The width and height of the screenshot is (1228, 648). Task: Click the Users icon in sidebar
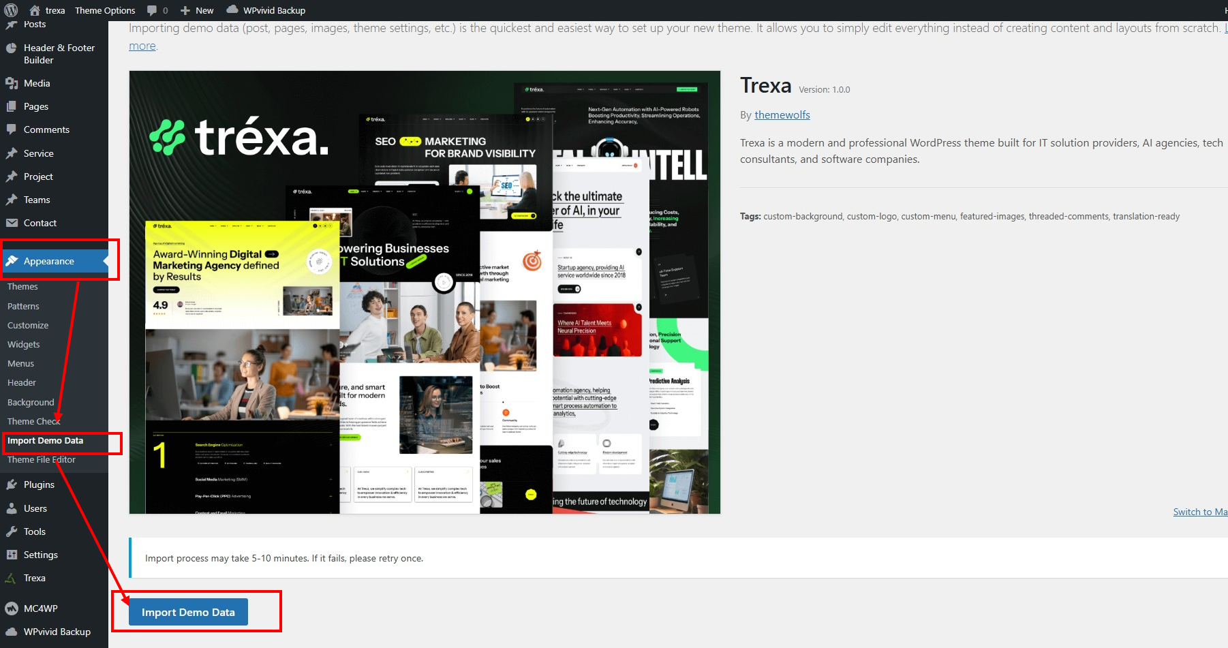point(12,508)
